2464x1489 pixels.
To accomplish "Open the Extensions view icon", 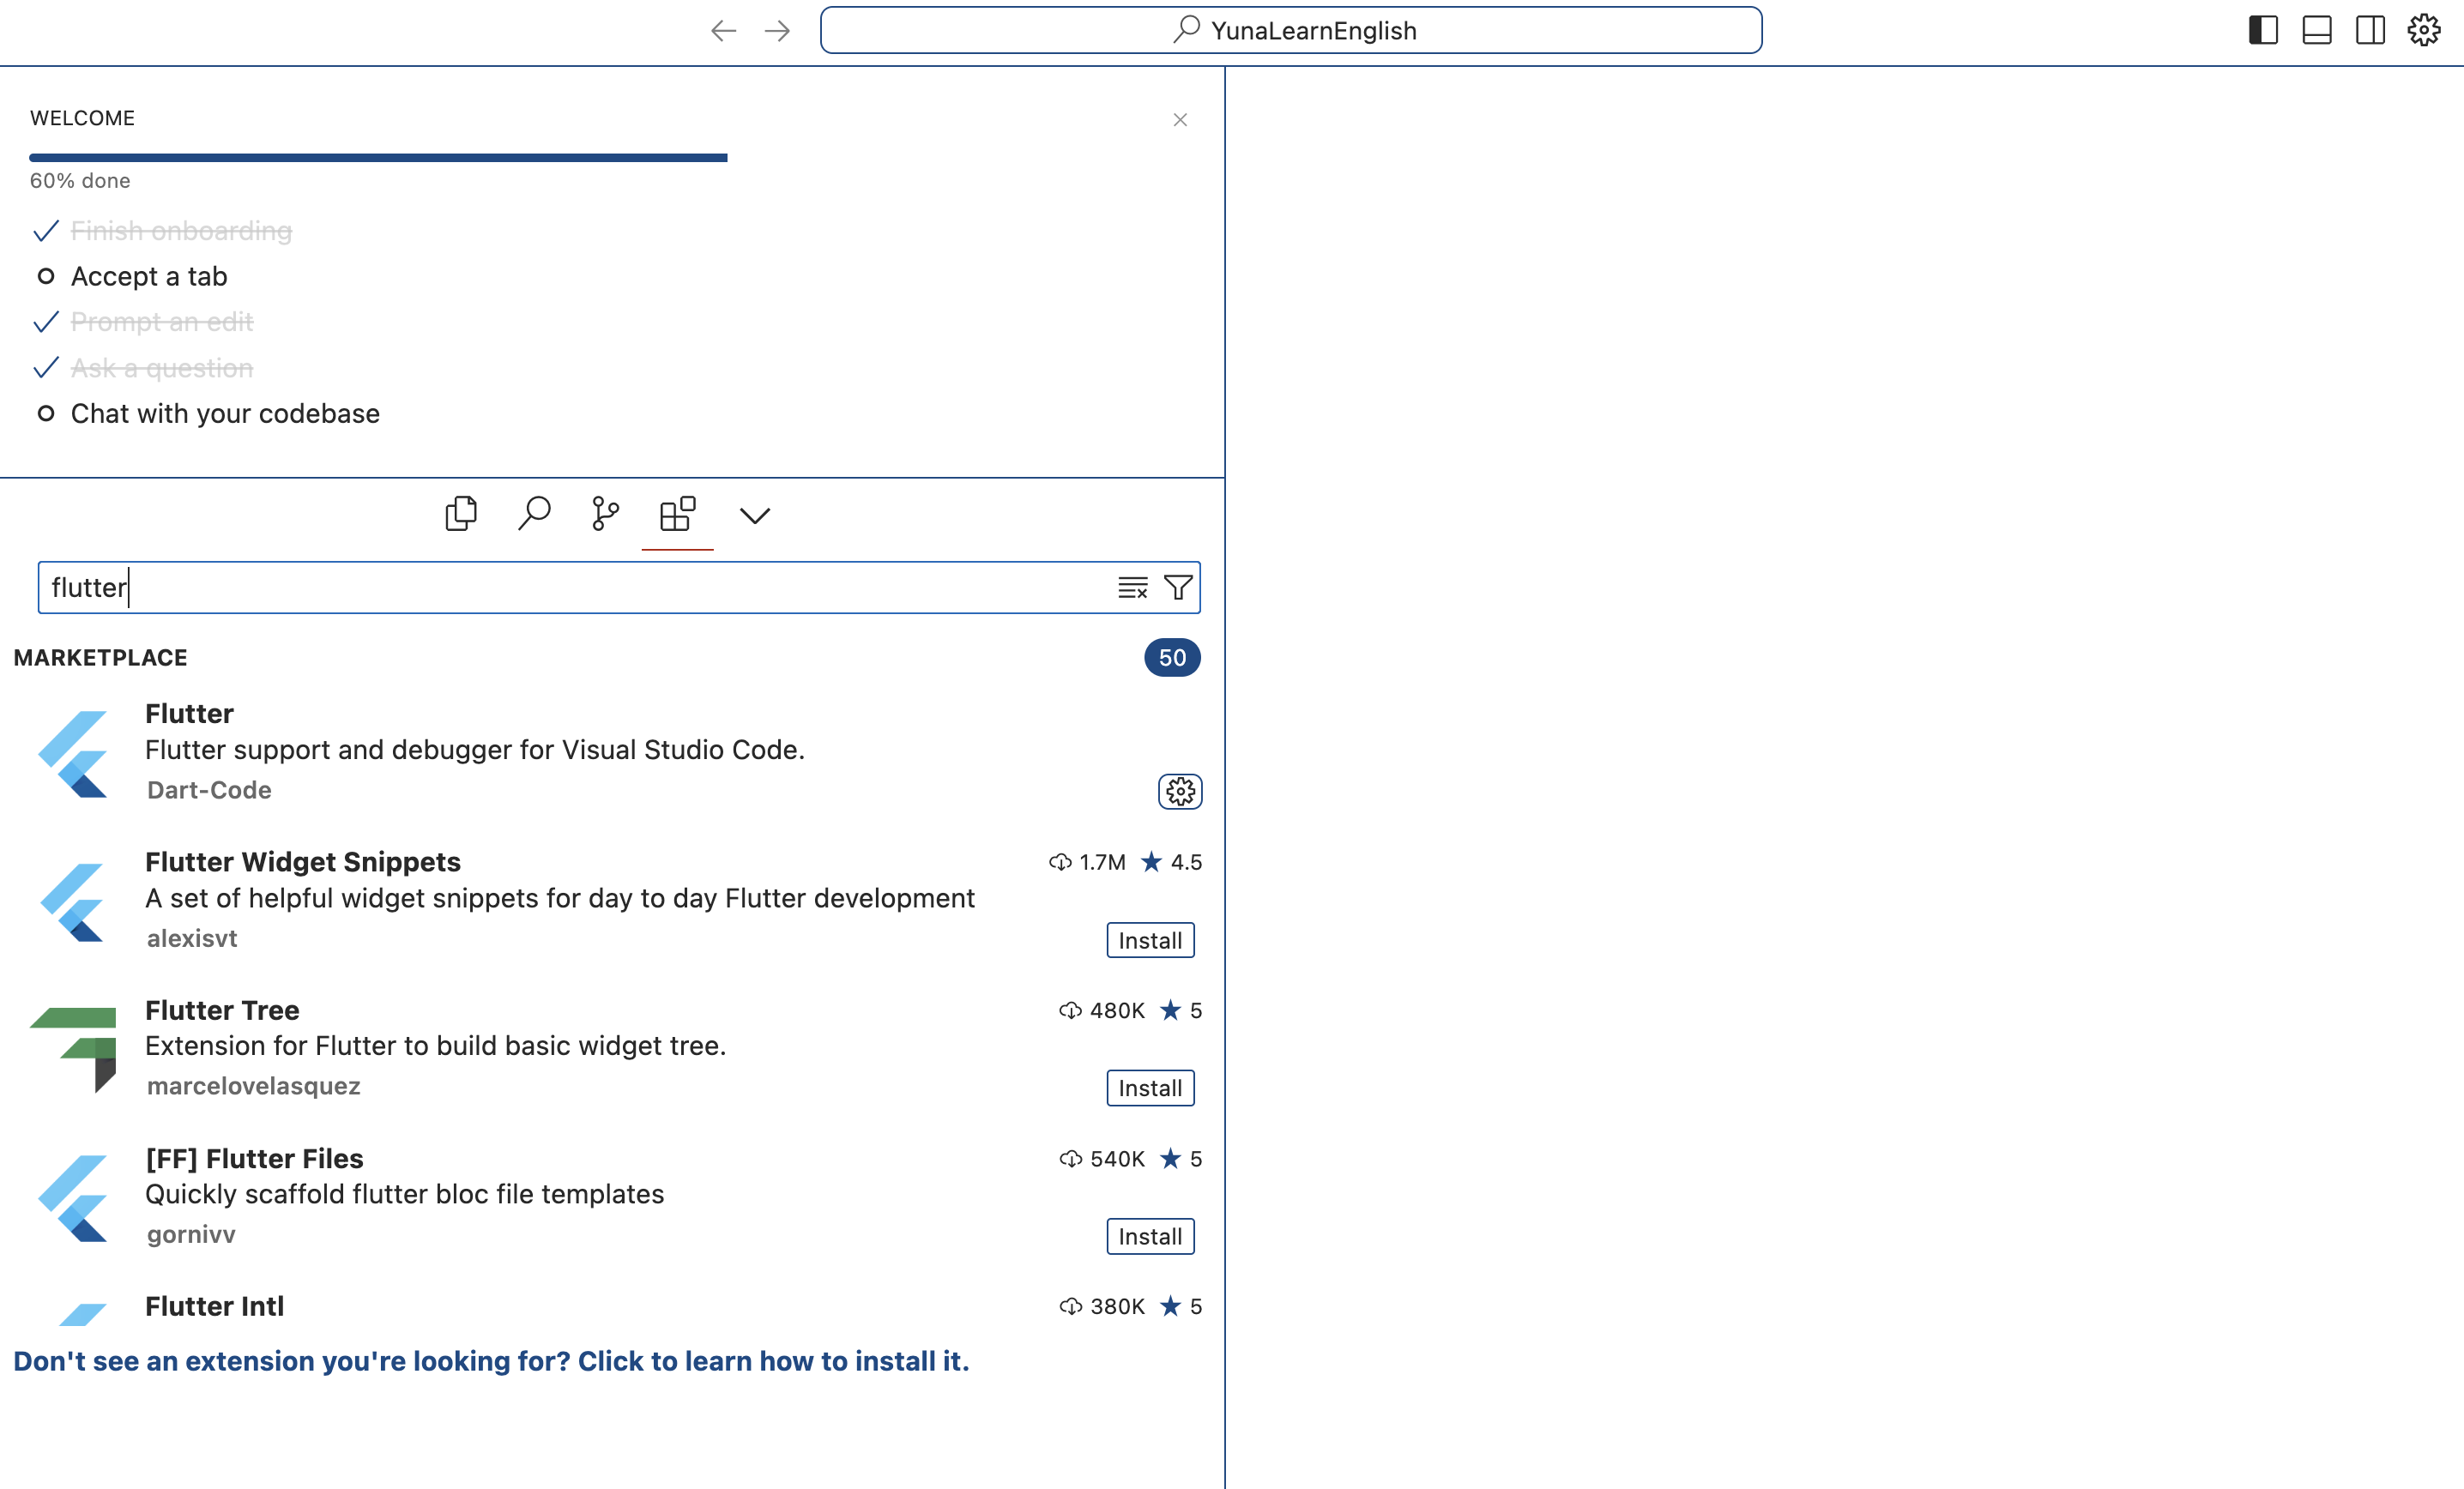I will pos(678,514).
